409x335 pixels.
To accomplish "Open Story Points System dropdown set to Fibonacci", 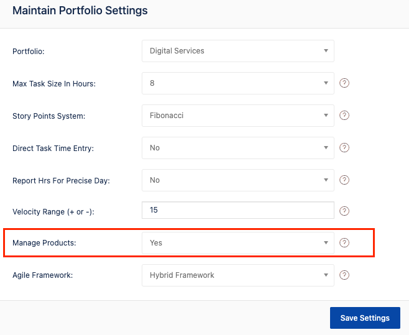I will coord(237,116).
